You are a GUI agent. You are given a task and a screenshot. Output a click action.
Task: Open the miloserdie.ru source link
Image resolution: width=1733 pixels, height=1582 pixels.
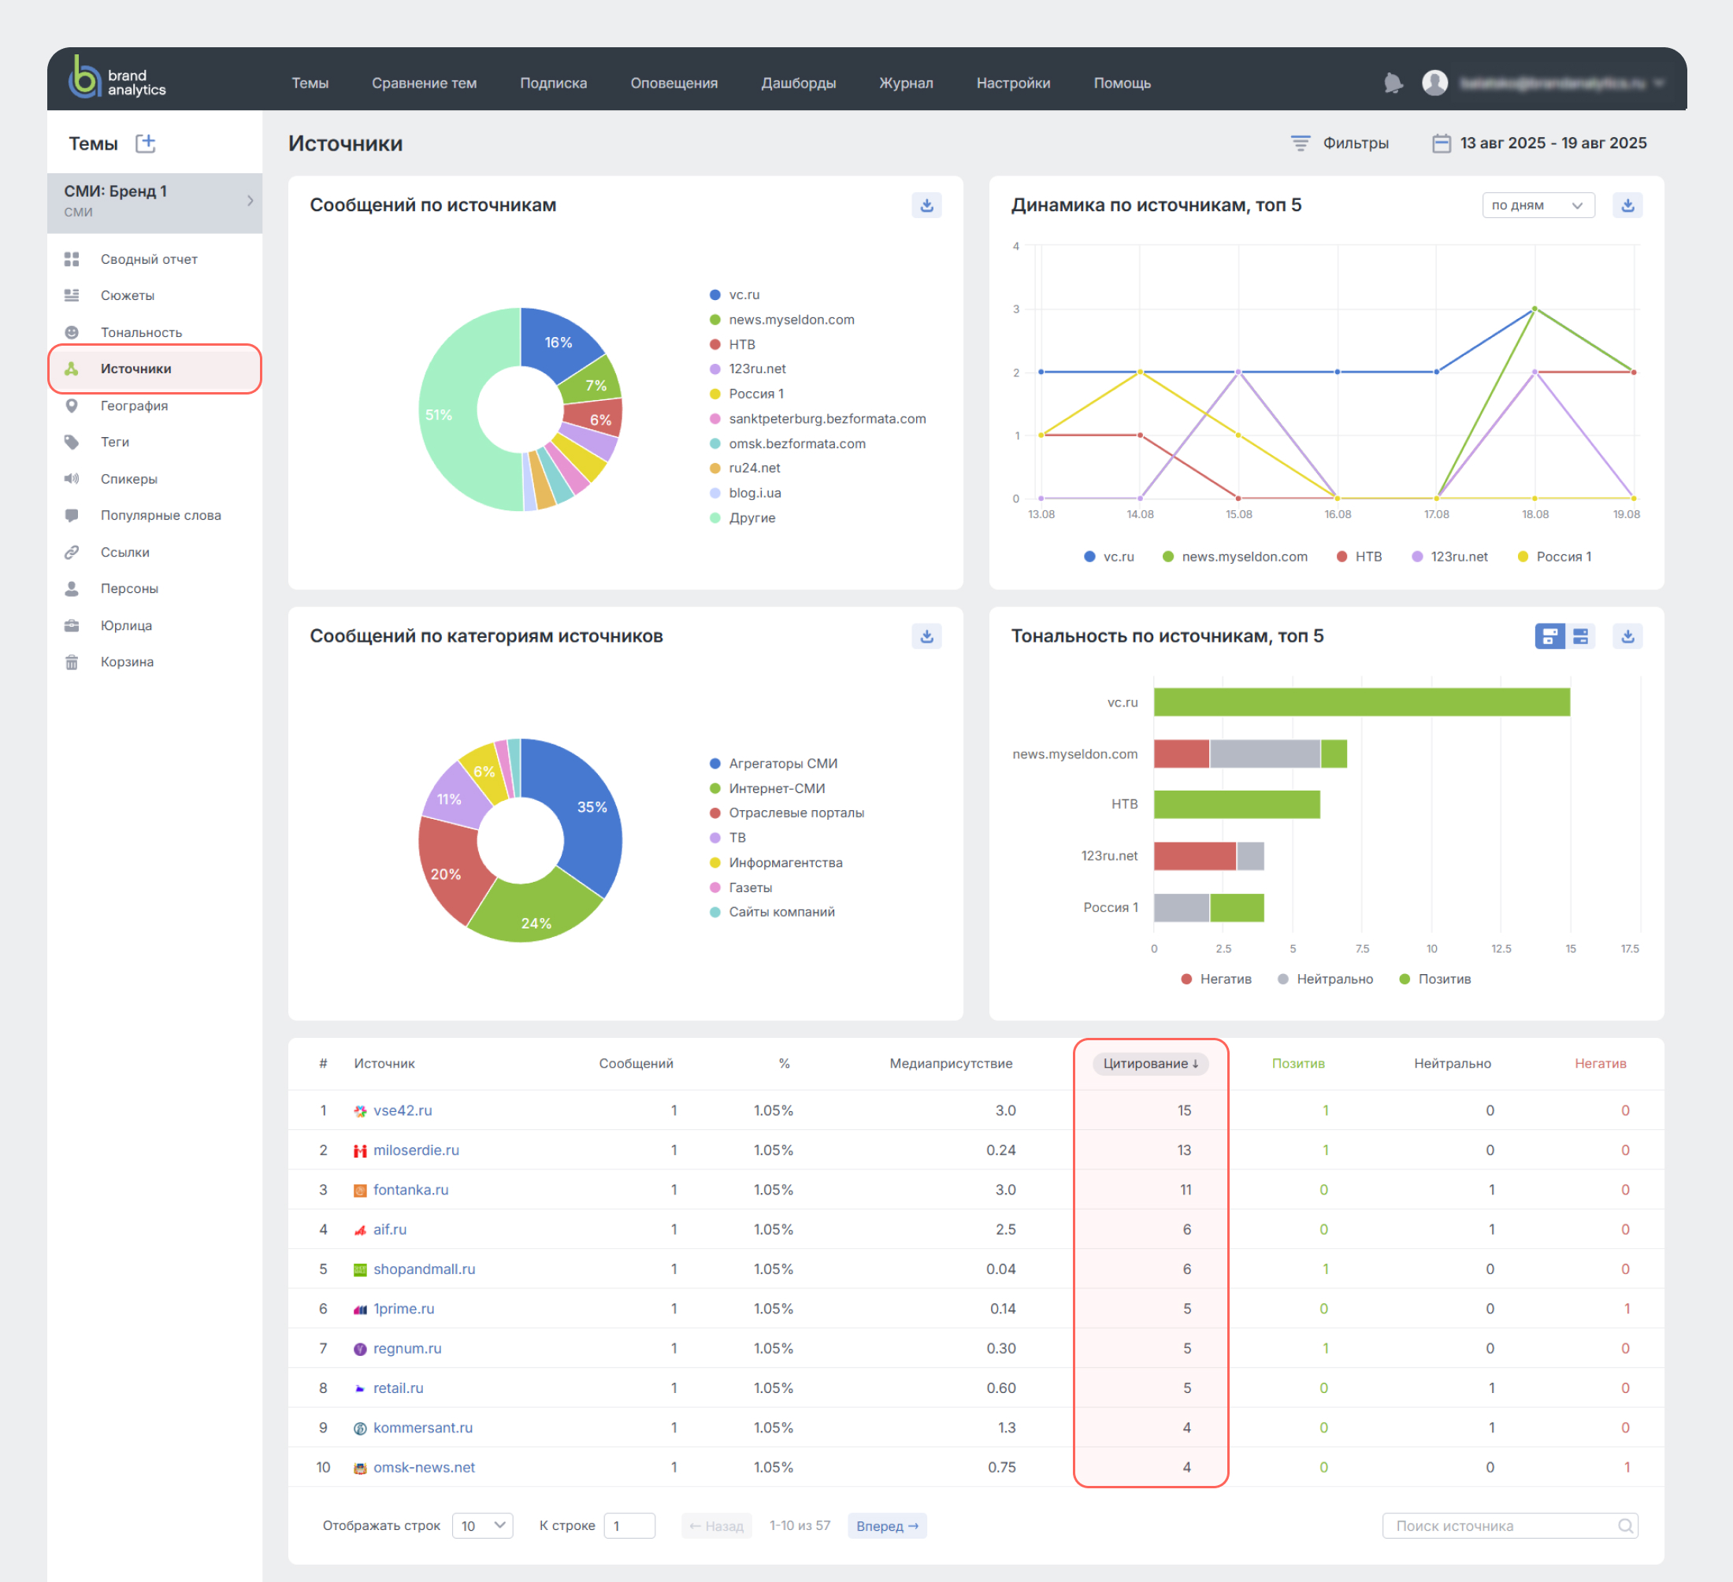tap(416, 1150)
